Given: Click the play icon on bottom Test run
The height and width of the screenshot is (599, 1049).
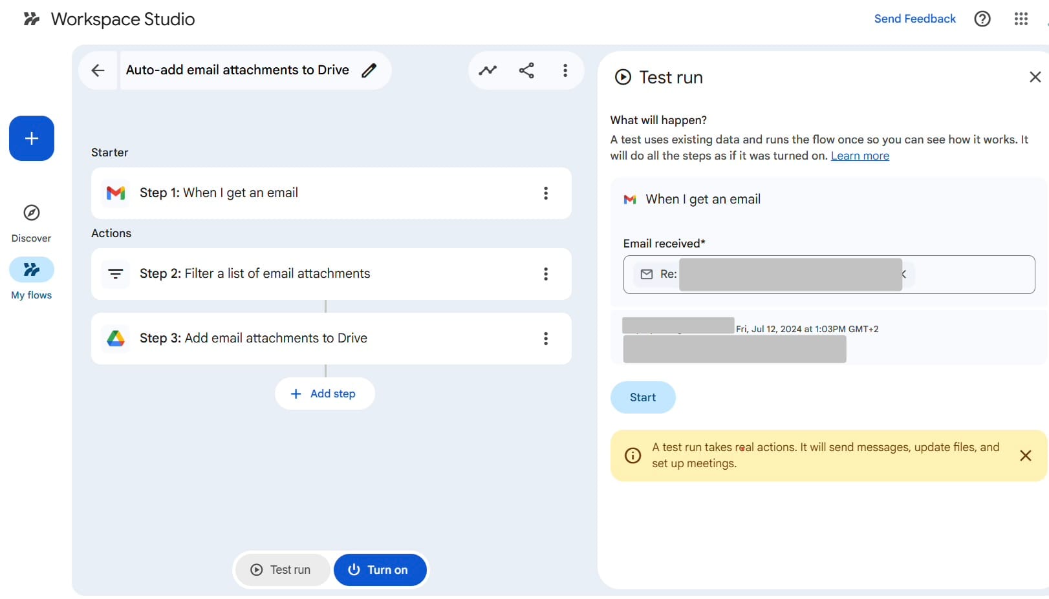Looking at the screenshot, I should [257, 570].
